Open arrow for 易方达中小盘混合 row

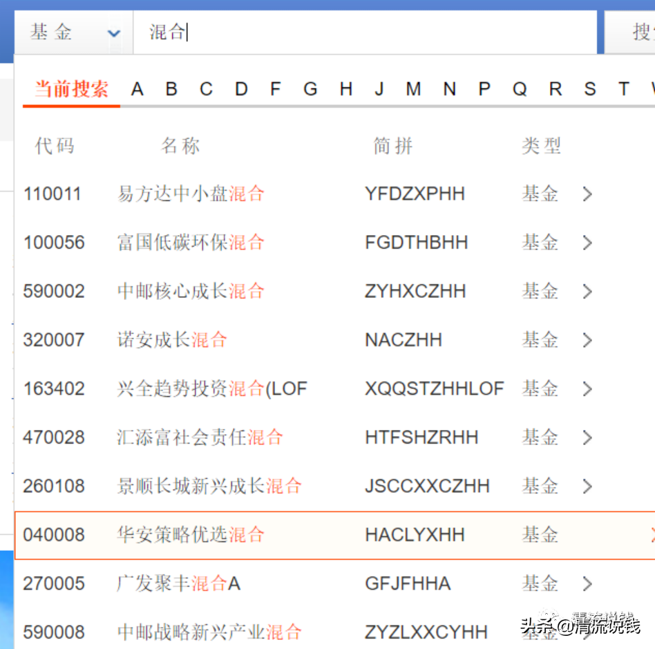click(587, 194)
